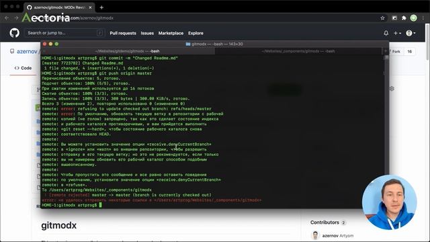Image resolution: width=430 pixels, height=242 pixels.
Task: Open Issues in the GitHub header
Action: (x=147, y=33)
